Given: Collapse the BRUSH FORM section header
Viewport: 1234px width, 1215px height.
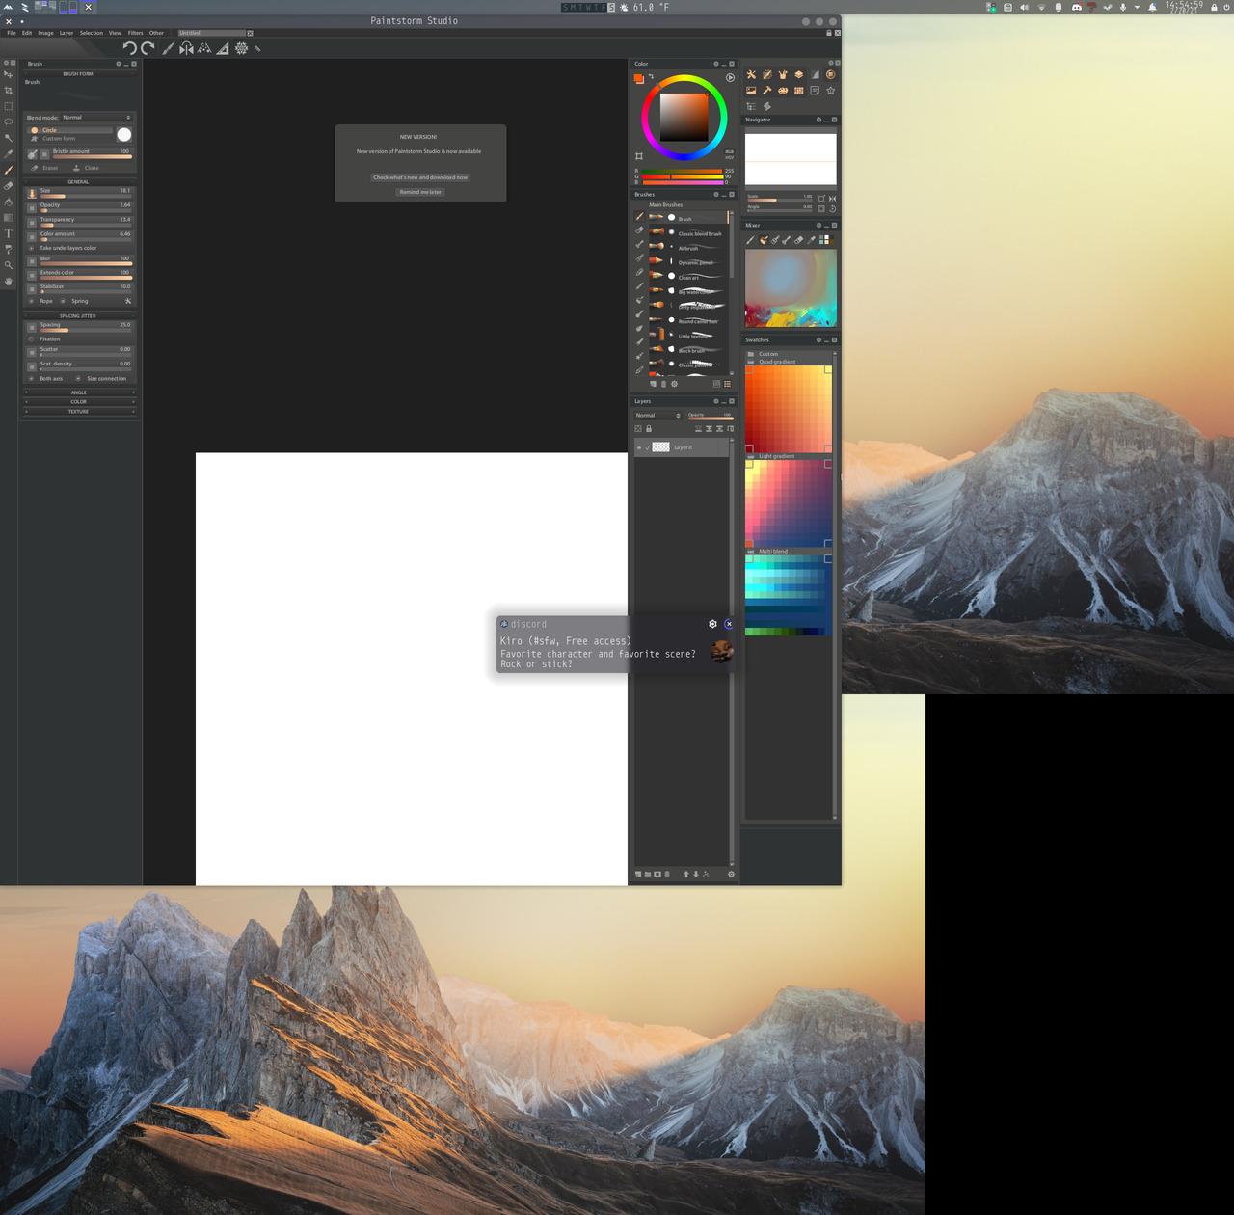Looking at the screenshot, I should point(79,74).
